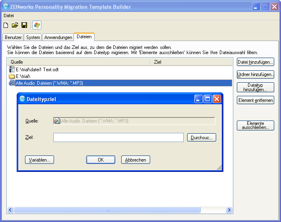Image resolution: width=281 pixels, height=222 pixels.
Task: Switch to the System tab
Action: pos(33,37)
